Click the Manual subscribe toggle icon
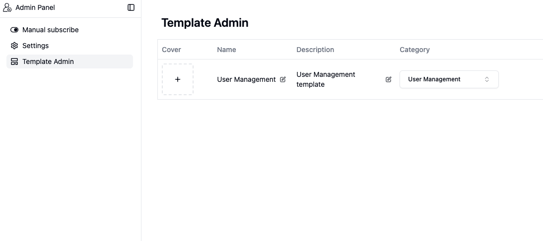543x241 pixels. coord(14,30)
